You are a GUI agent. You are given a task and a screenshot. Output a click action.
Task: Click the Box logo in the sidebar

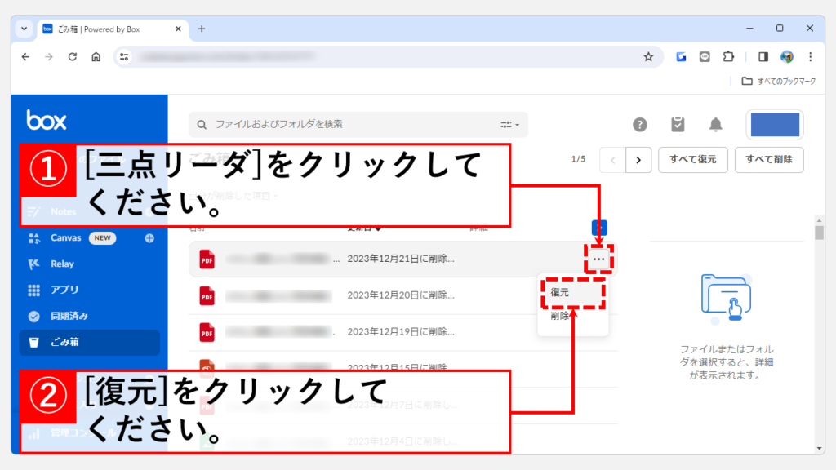point(47,121)
